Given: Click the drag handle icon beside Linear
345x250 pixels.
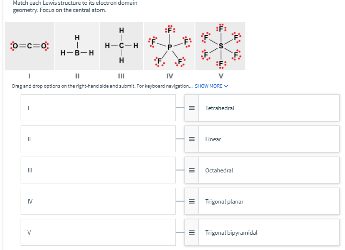Looking at the screenshot, I should (192, 139).
